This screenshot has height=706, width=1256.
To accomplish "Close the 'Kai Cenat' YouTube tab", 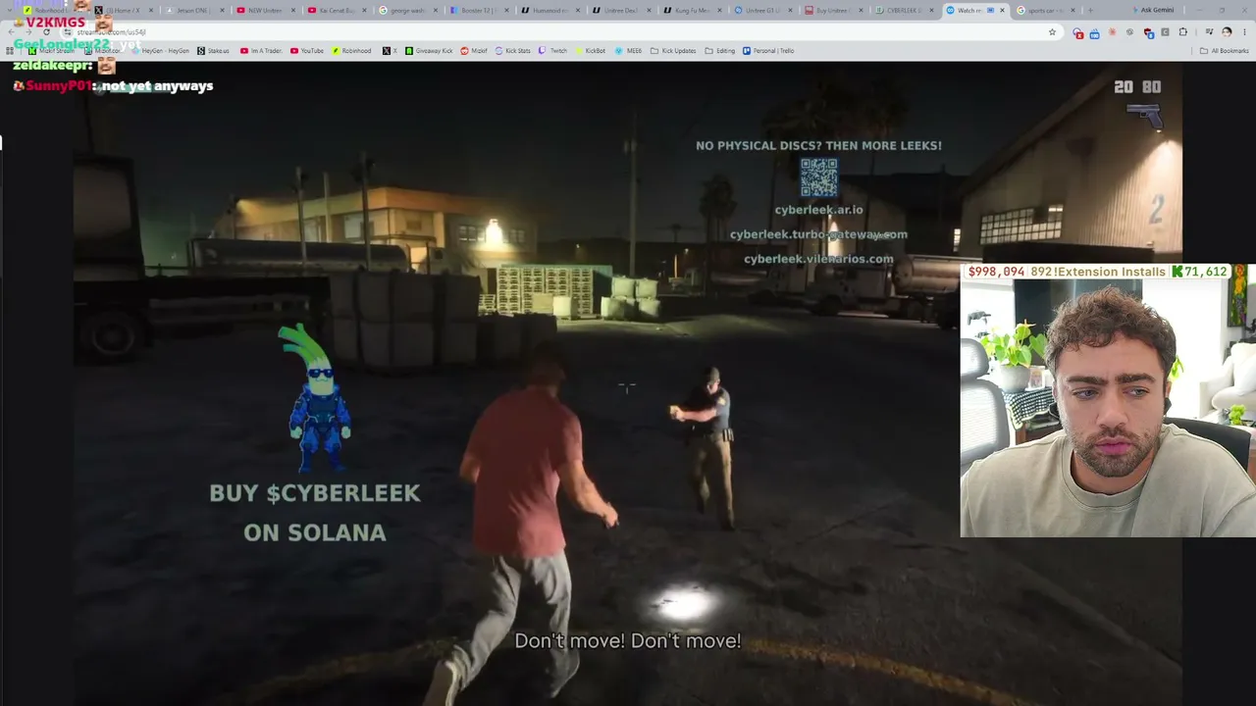I will pyautogui.click(x=364, y=11).
